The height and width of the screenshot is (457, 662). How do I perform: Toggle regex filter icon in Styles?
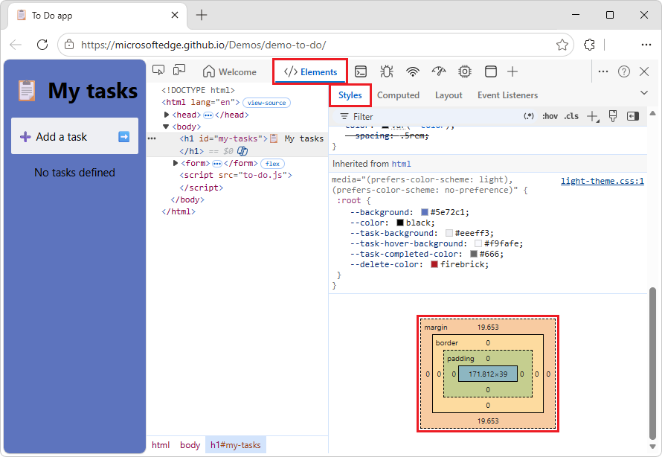click(x=529, y=116)
